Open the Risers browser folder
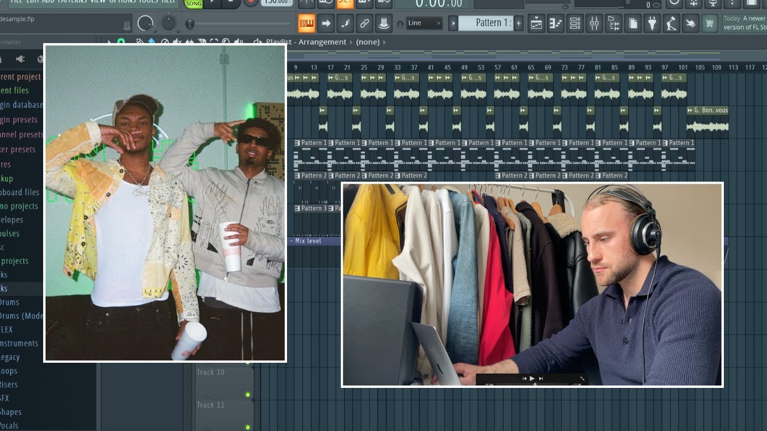The height and width of the screenshot is (431, 767). coord(9,384)
